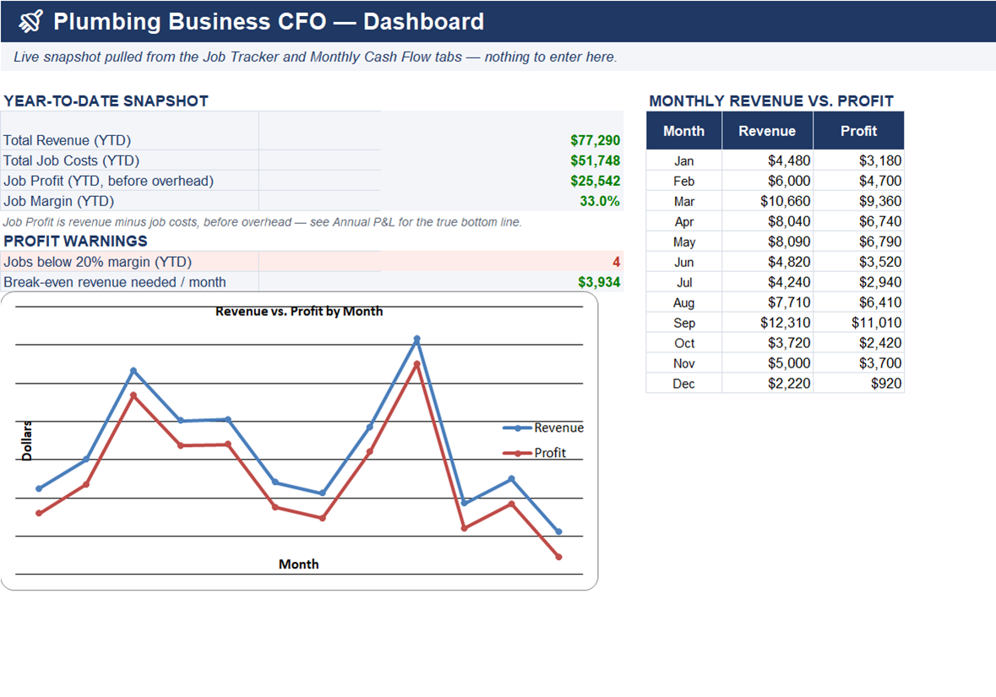996x697 pixels.
Task: Select the Revenue column header
Action: [x=767, y=131]
